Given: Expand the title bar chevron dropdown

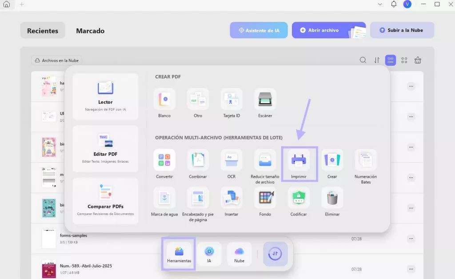Looking at the screenshot, I should tap(380, 4).
